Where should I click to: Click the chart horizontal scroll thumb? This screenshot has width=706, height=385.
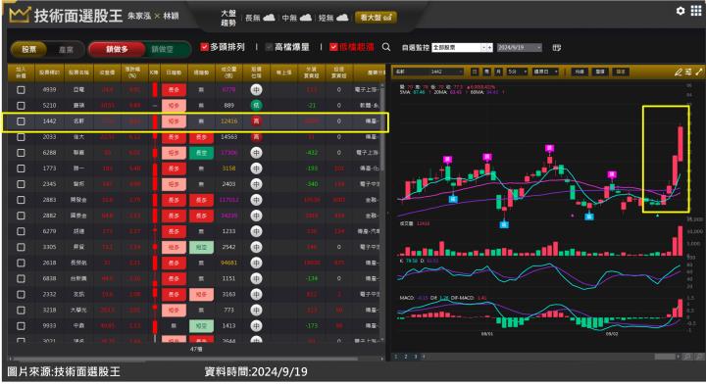pyautogui.click(x=665, y=357)
